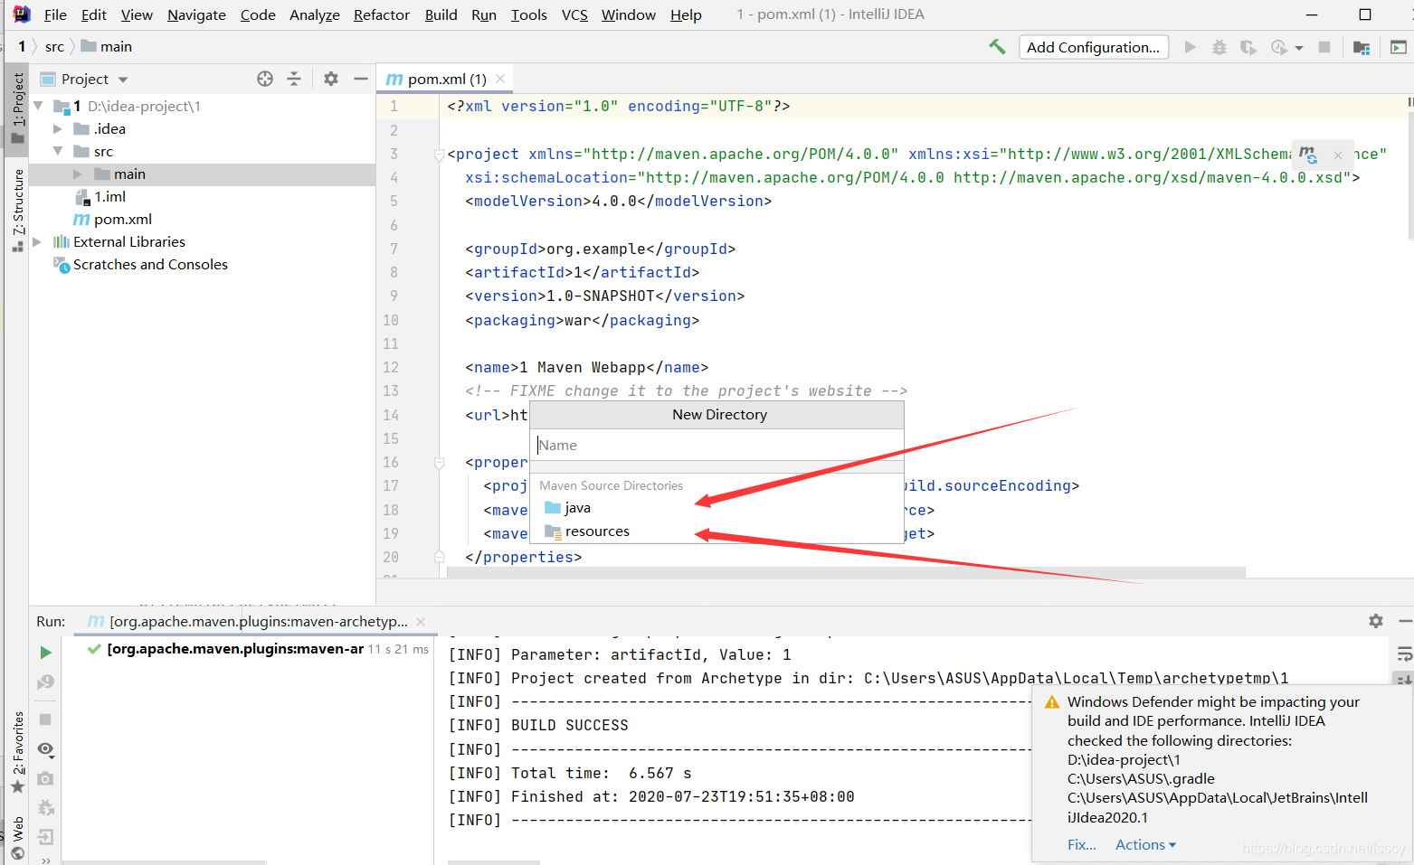Image resolution: width=1414 pixels, height=865 pixels.
Task: Toggle soft-wrap icon in the Run console
Action: pyautogui.click(x=1404, y=653)
